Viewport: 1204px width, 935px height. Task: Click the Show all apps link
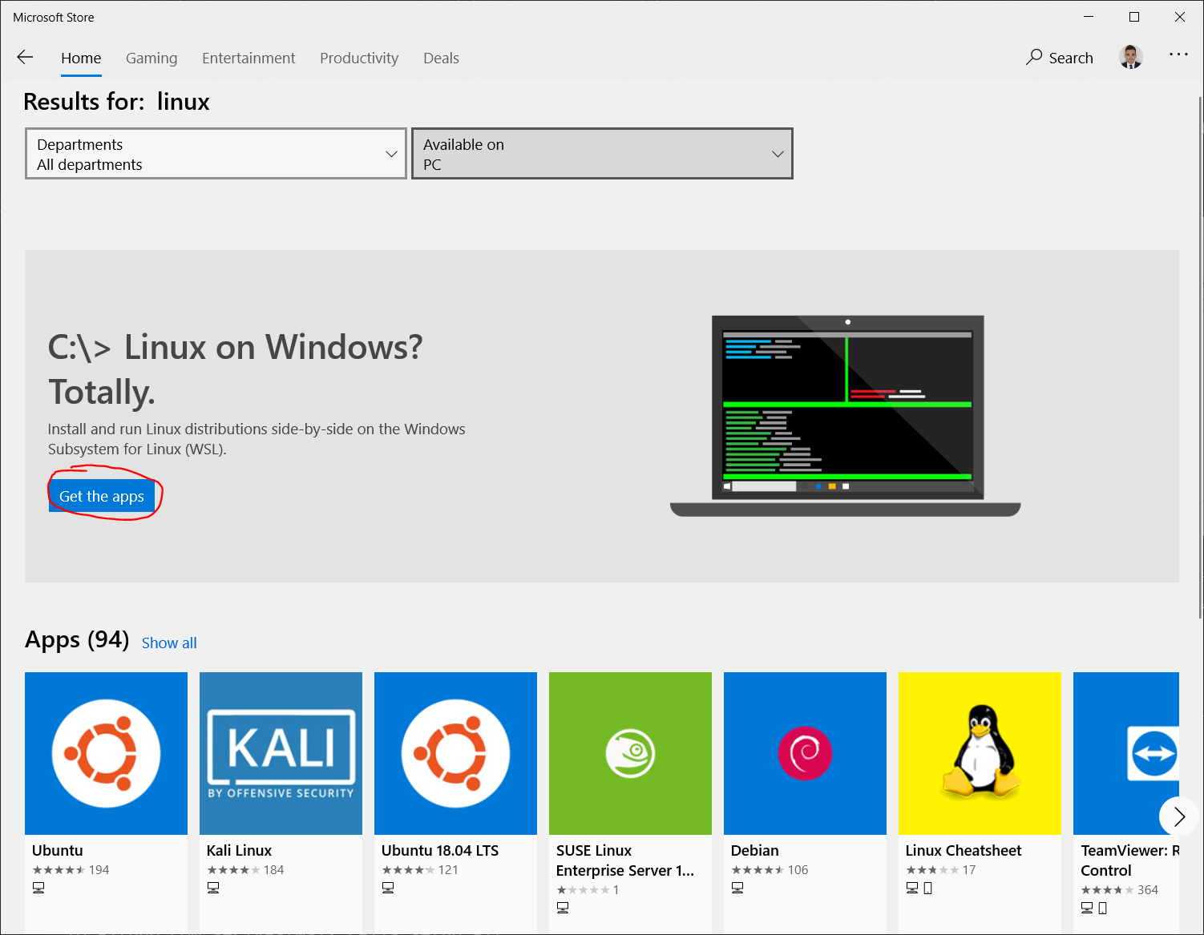coord(169,643)
